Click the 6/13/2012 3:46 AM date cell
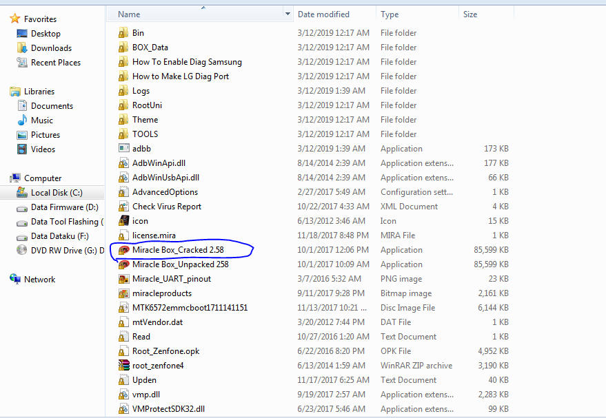This screenshot has height=418, width=606. tap(331, 221)
